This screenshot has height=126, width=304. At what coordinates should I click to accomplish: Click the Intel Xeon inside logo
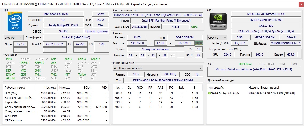(x=15, y=21)
